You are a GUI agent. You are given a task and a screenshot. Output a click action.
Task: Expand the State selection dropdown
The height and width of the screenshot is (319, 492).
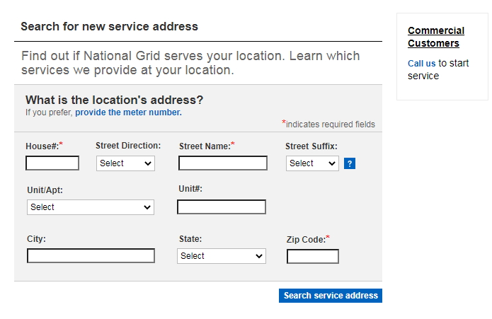[x=221, y=256]
